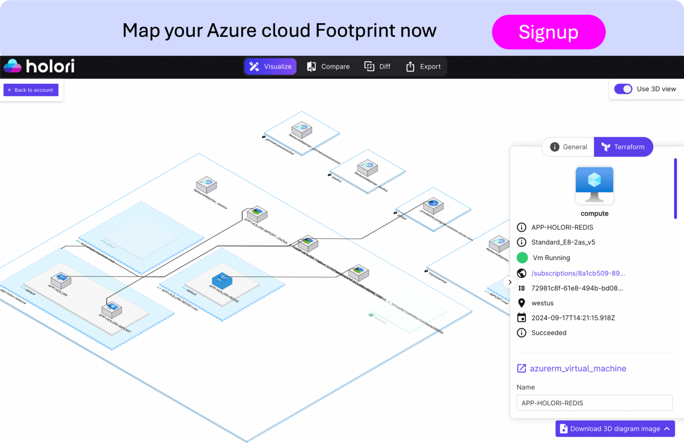Screen dimensions: 684x444
Task: Click the compute icon in the Terraform panel
Action: pos(594,185)
